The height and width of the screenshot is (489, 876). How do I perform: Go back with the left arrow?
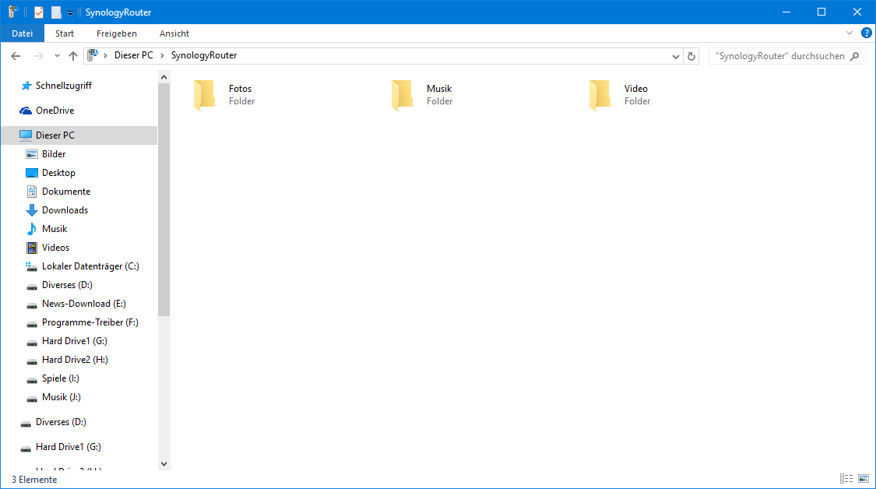[16, 56]
